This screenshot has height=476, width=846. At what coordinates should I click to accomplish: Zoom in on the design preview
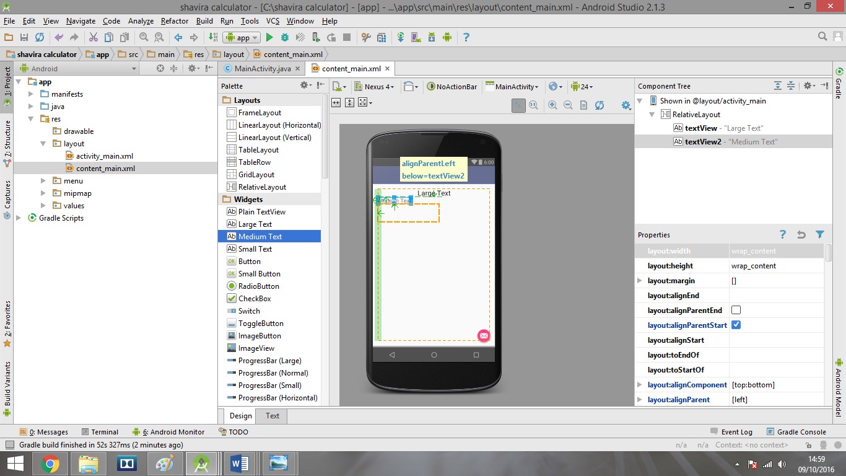552,105
